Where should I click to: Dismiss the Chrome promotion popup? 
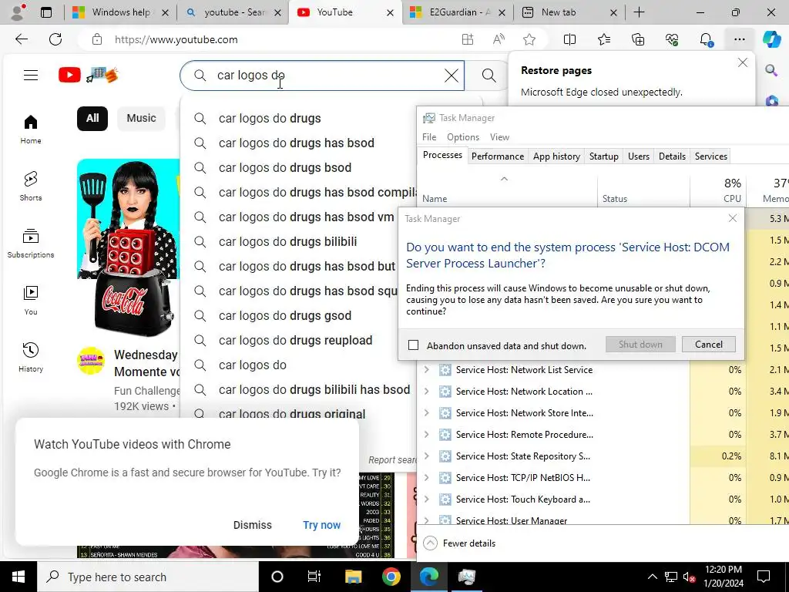(x=253, y=525)
